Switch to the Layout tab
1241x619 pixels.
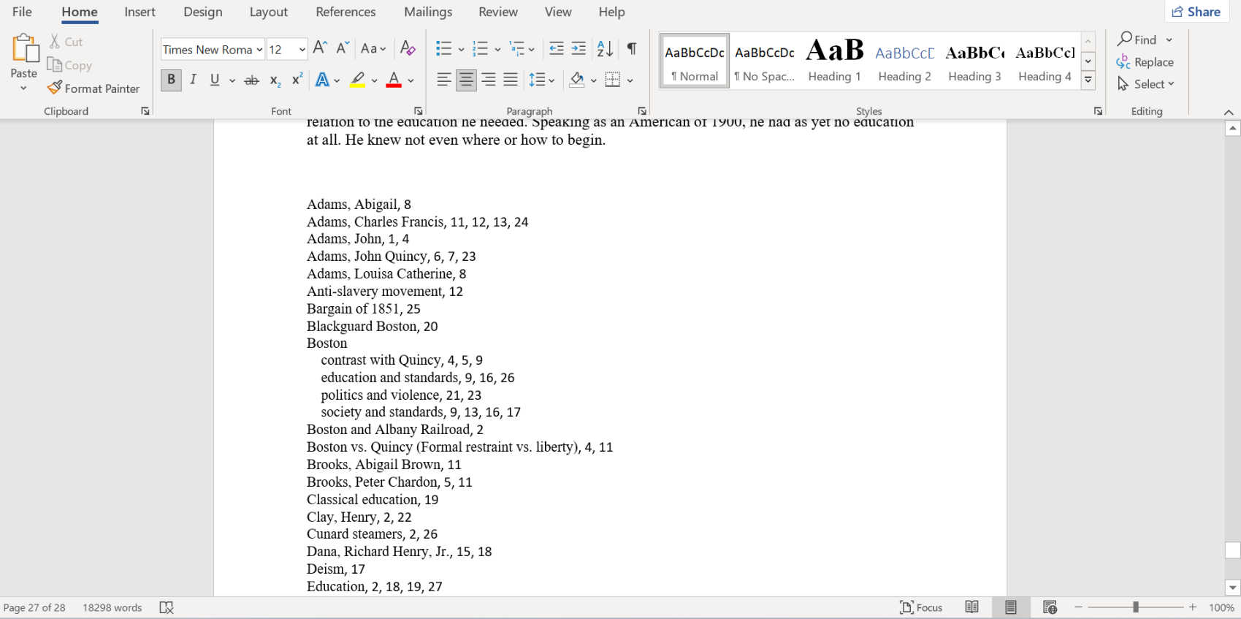click(268, 12)
